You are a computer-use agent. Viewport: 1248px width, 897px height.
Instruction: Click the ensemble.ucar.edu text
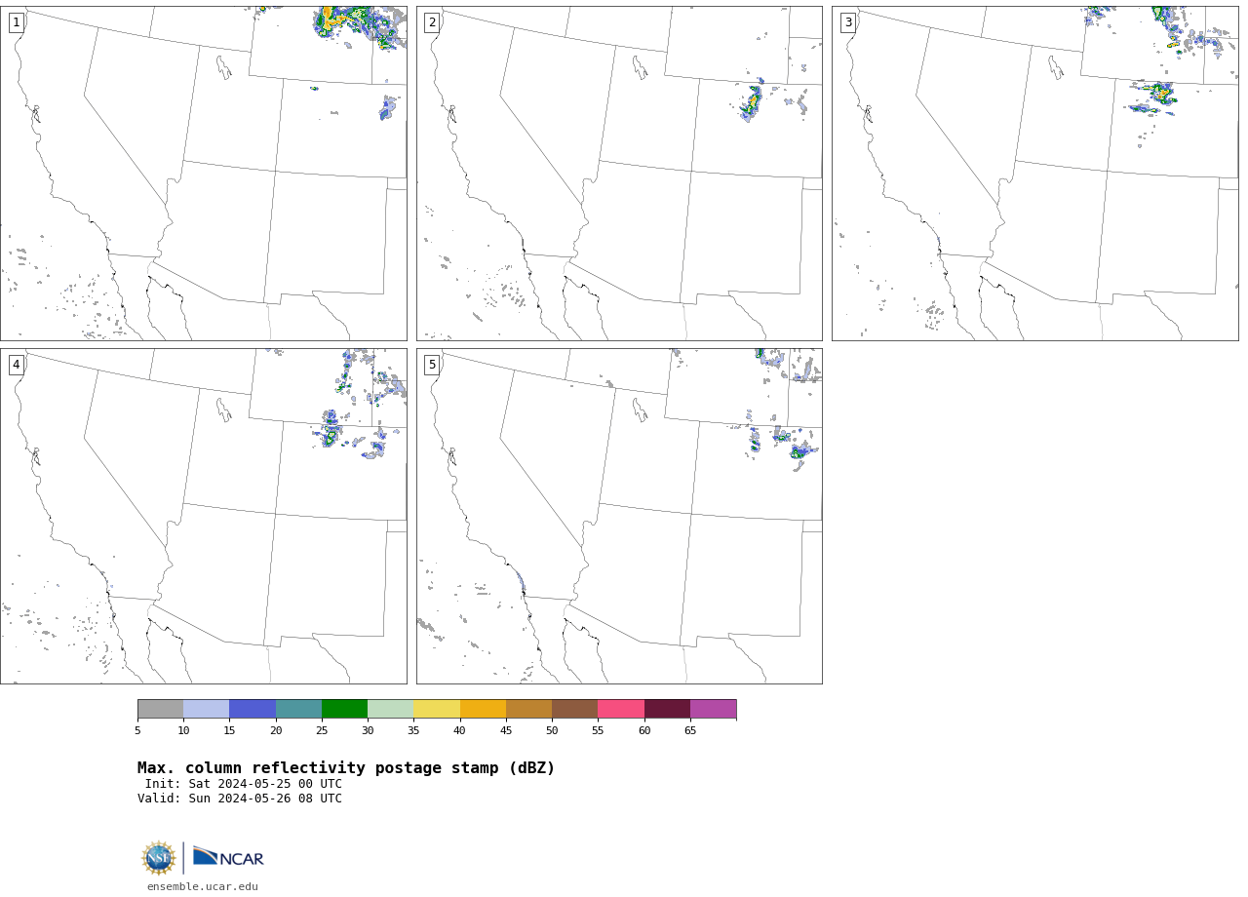(203, 887)
